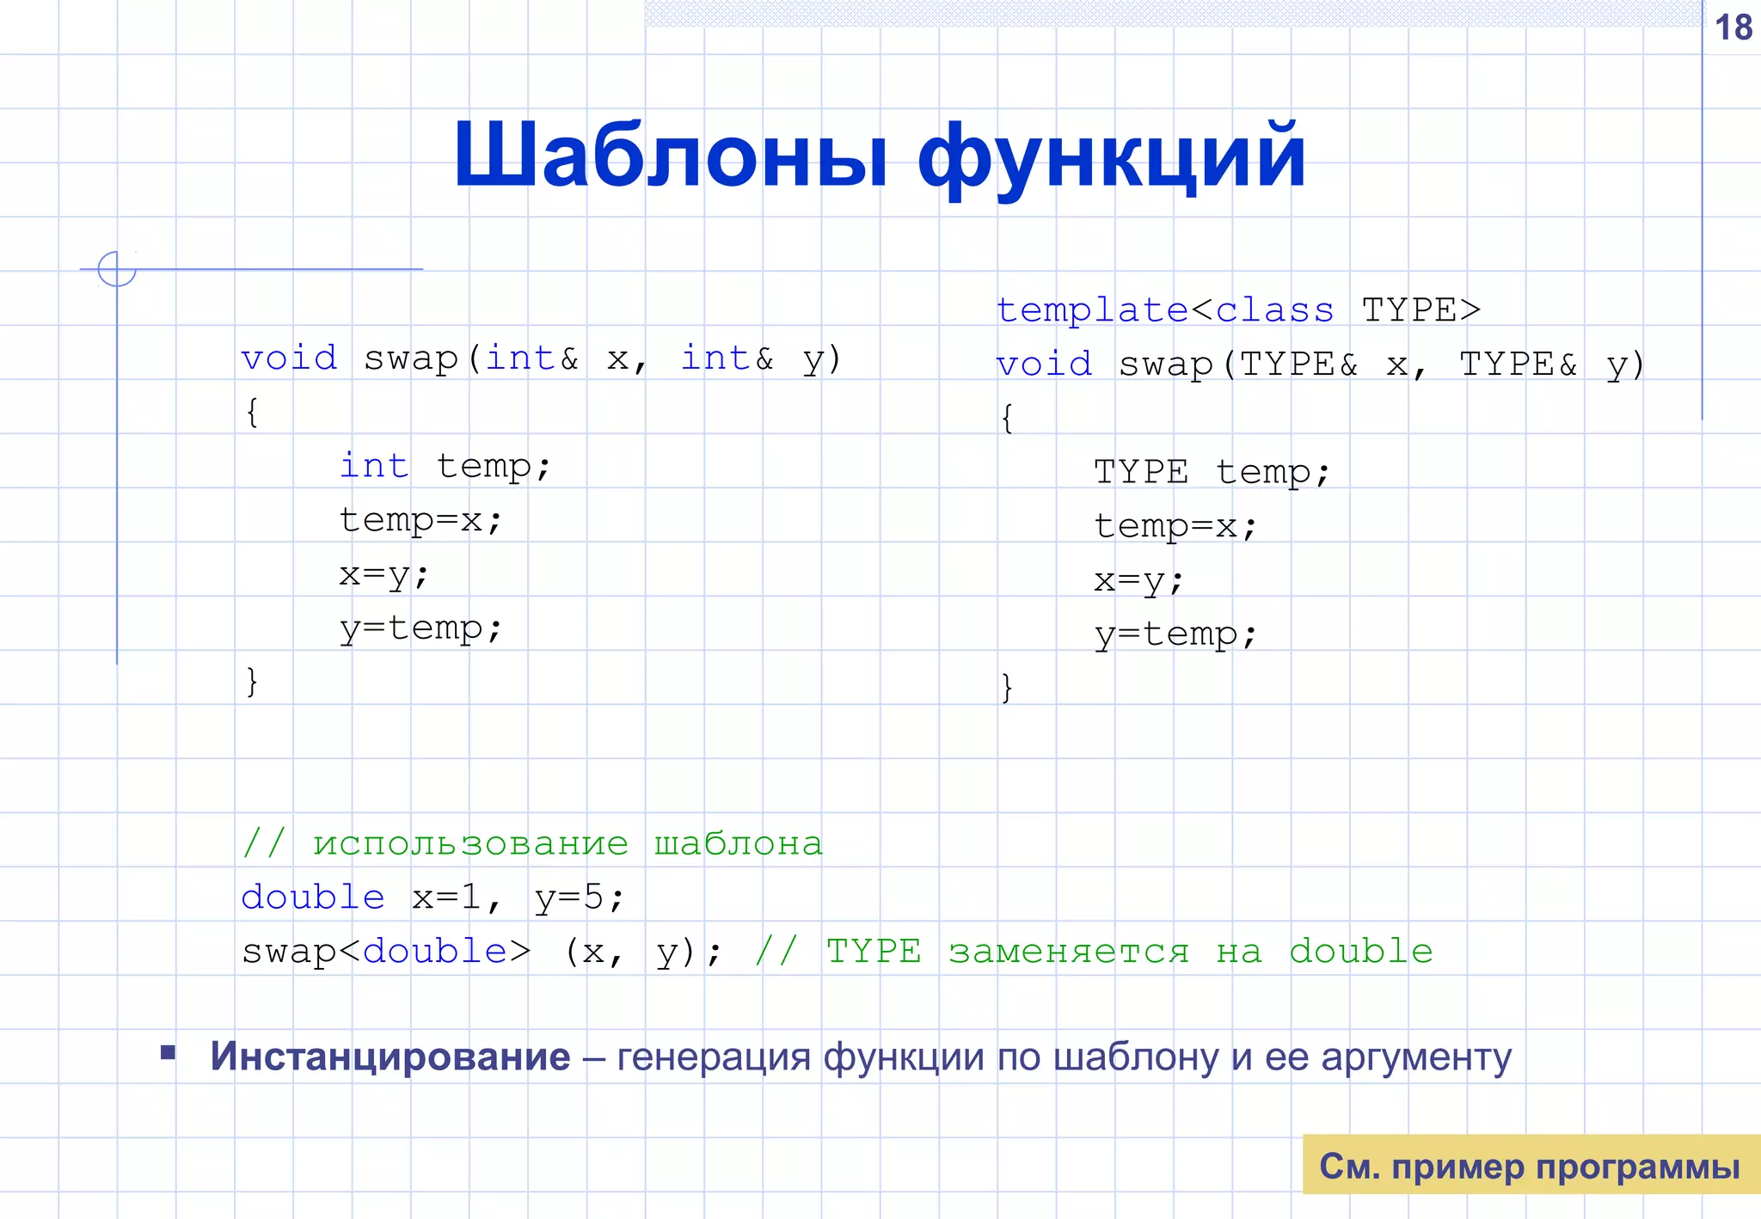
Task: Click 'y=temp;' in the template code block
Action: pos(1175,635)
